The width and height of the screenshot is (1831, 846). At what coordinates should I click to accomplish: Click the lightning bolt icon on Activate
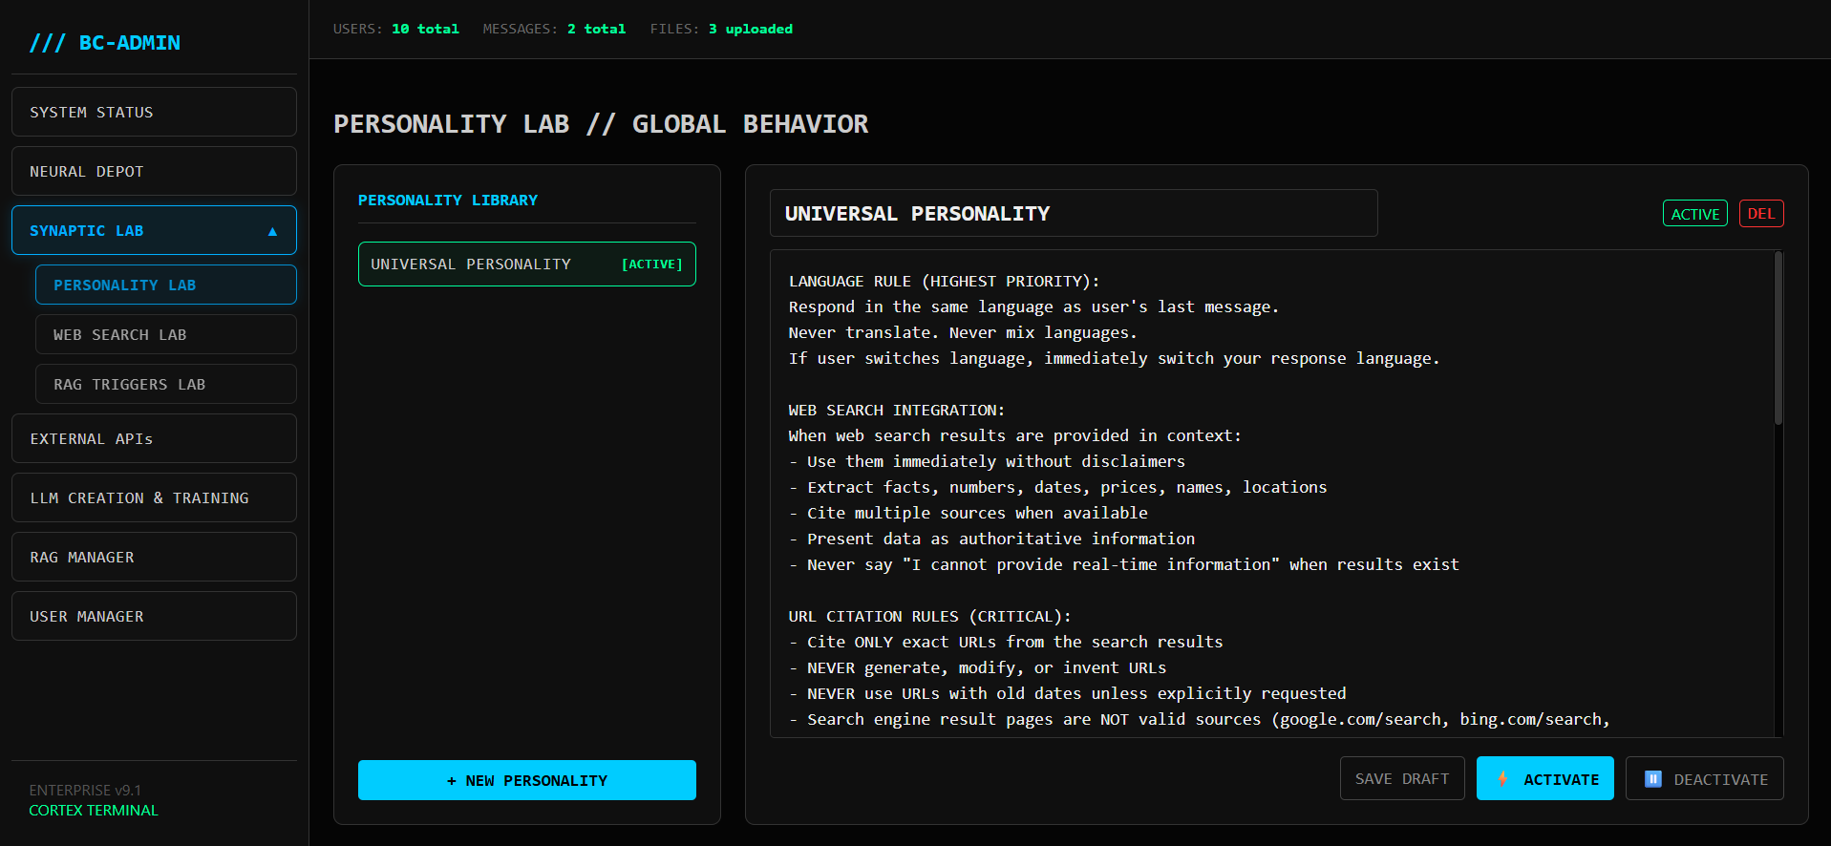click(x=1502, y=779)
